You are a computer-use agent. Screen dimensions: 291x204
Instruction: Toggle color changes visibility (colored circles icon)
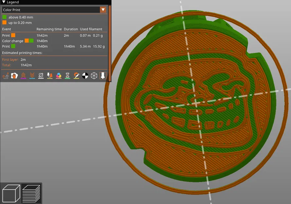point(59,76)
